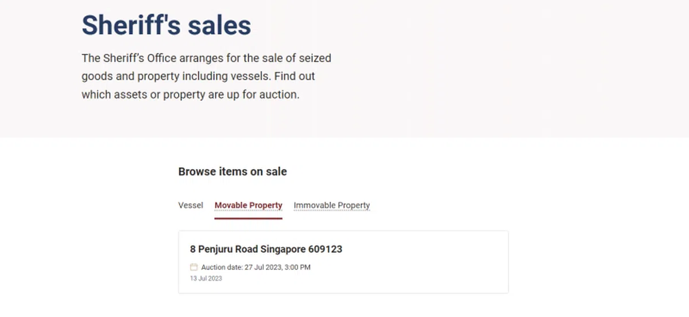Screen dimensions: 689x317
Task: Click the Sheriff's sales page heading
Action: (166, 25)
